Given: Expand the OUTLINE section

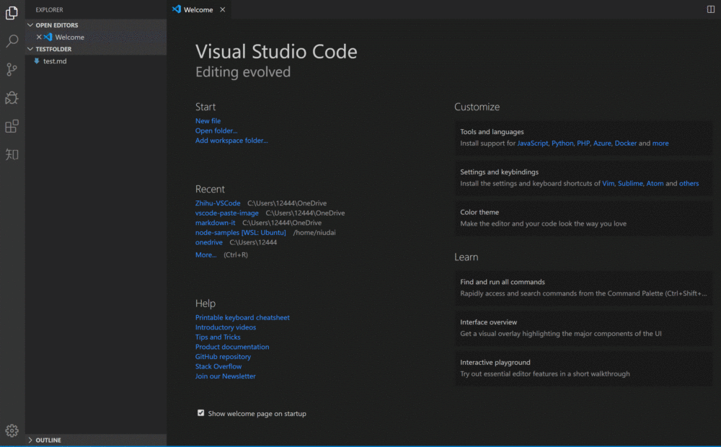Looking at the screenshot, I should pyautogui.click(x=48, y=440).
